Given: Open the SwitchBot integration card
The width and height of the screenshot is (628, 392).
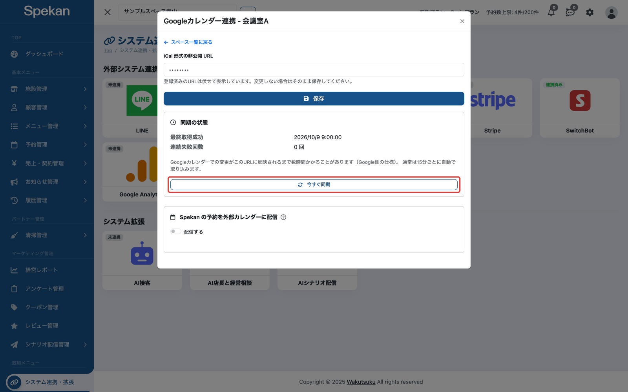Looking at the screenshot, I should tap(580, 108).
